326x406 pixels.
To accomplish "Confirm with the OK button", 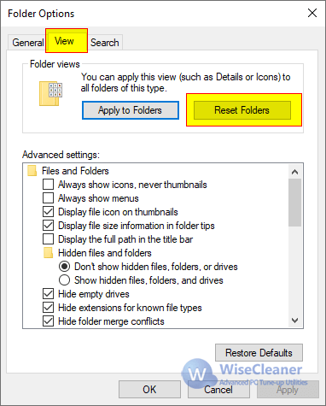I will click(x=149, y=389).
